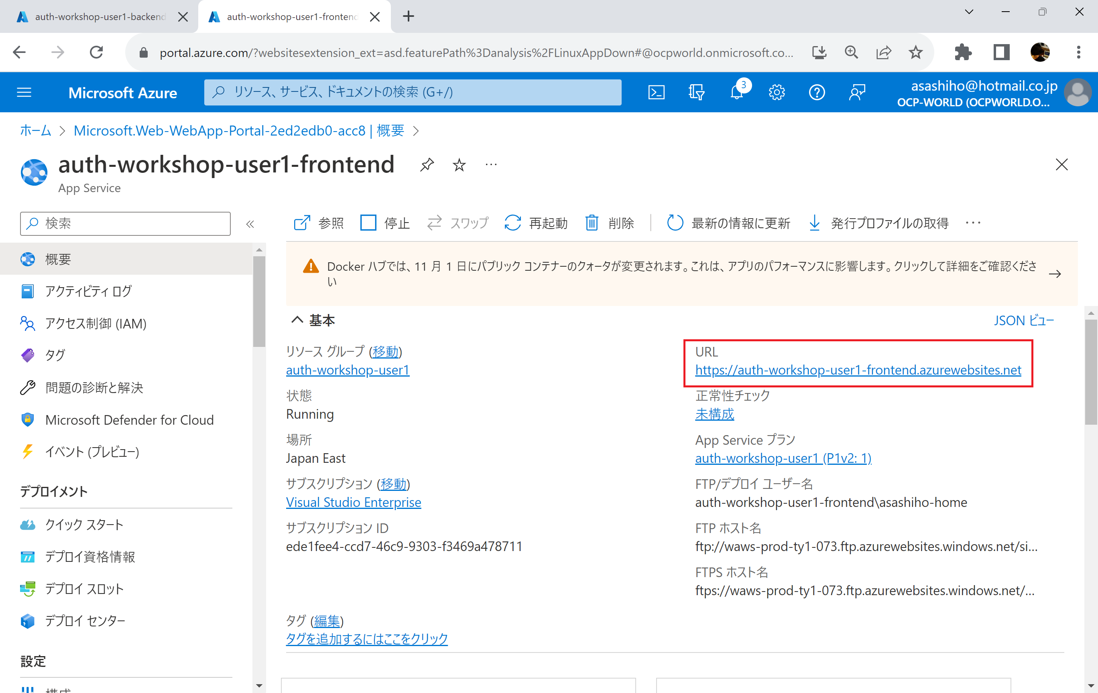1098x693 pixels.
Task: Open the help and support pane
Action: pos(817,92)
